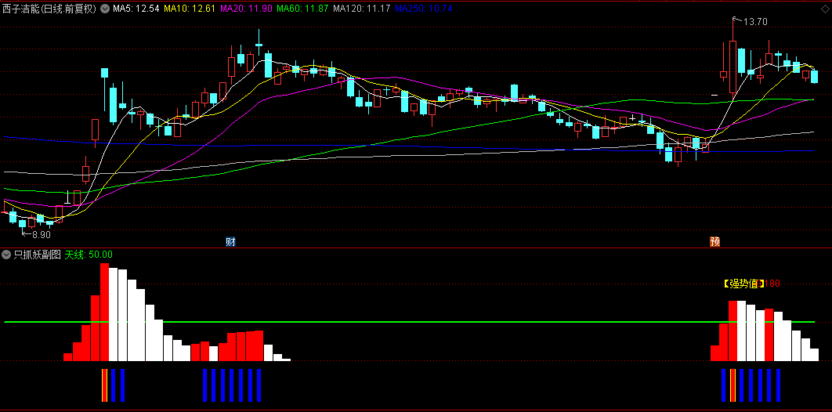Click the MA20: 11.90 label
The image size is (832, 412).
(245, 9)
